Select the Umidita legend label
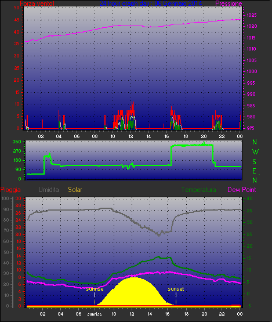272x322 pixels. click(x=49, y=190)
